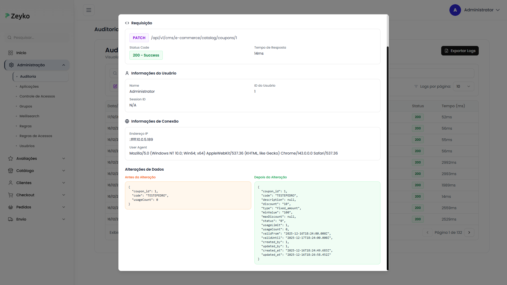Image resolution: width=507 pixels, height=285 pixels.
Task: Click the Envio truck icon
Action: [x=11, y=219]
